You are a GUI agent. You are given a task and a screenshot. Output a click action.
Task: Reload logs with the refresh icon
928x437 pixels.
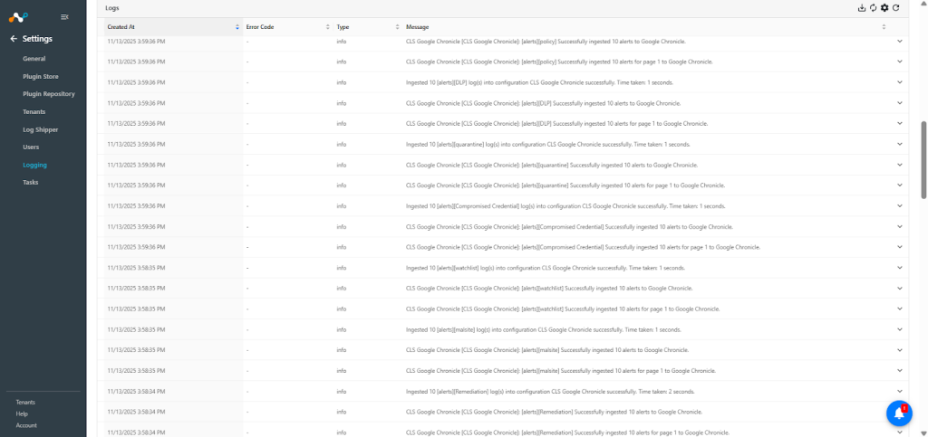(x=896, y=7)
